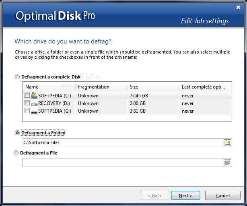
Task: Click the 2.00 GB size cell
Action: [138, 103]
